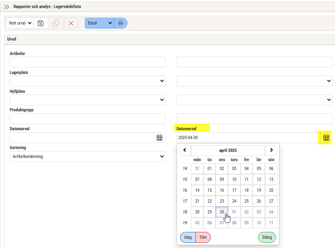This screenshot has width=335, height=248.
Task: Click the copy selection icon
Action: point(56,23)
